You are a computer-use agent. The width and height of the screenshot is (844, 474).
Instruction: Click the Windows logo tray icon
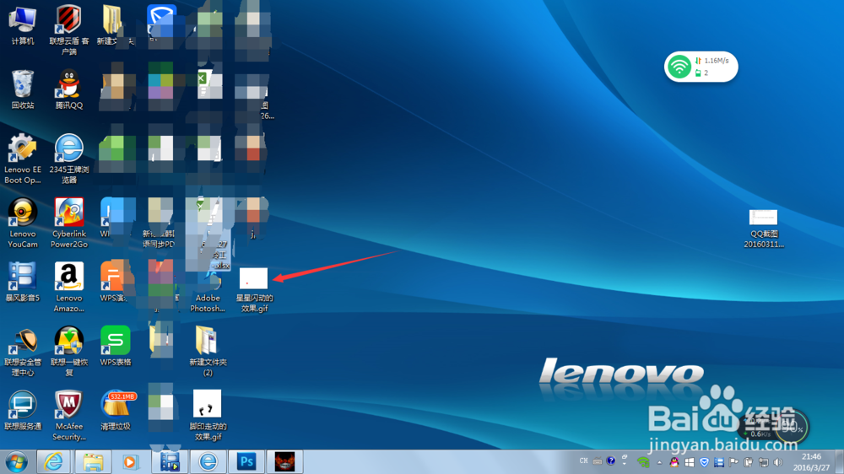[689, 462]
